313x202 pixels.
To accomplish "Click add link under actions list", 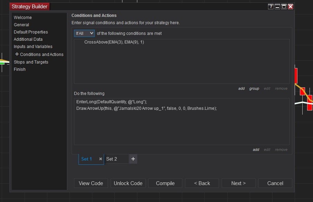I will pos(256,150).
